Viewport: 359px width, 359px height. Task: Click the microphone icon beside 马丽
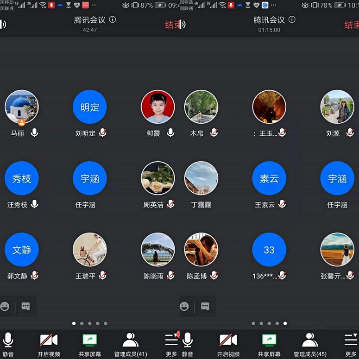(x=34, y=133)
